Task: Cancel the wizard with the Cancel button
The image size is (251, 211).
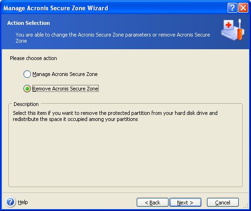Action: click(222, 203)
